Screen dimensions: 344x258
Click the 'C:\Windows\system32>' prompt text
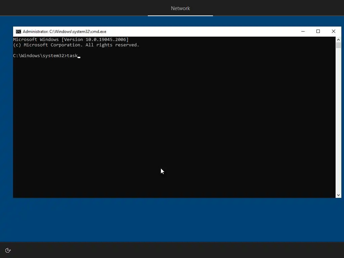click(40, 56)
